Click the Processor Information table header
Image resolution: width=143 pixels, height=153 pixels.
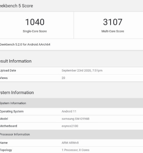coord(71,134)
